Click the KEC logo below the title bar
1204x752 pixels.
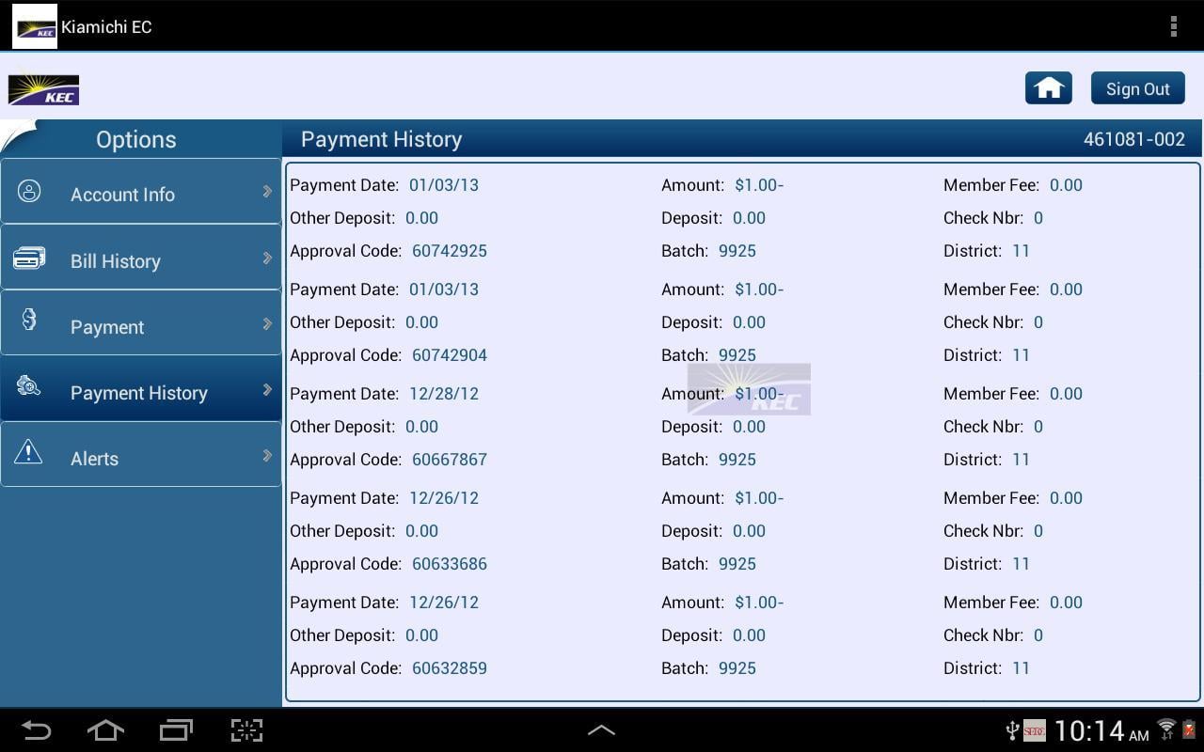point(43,89)
